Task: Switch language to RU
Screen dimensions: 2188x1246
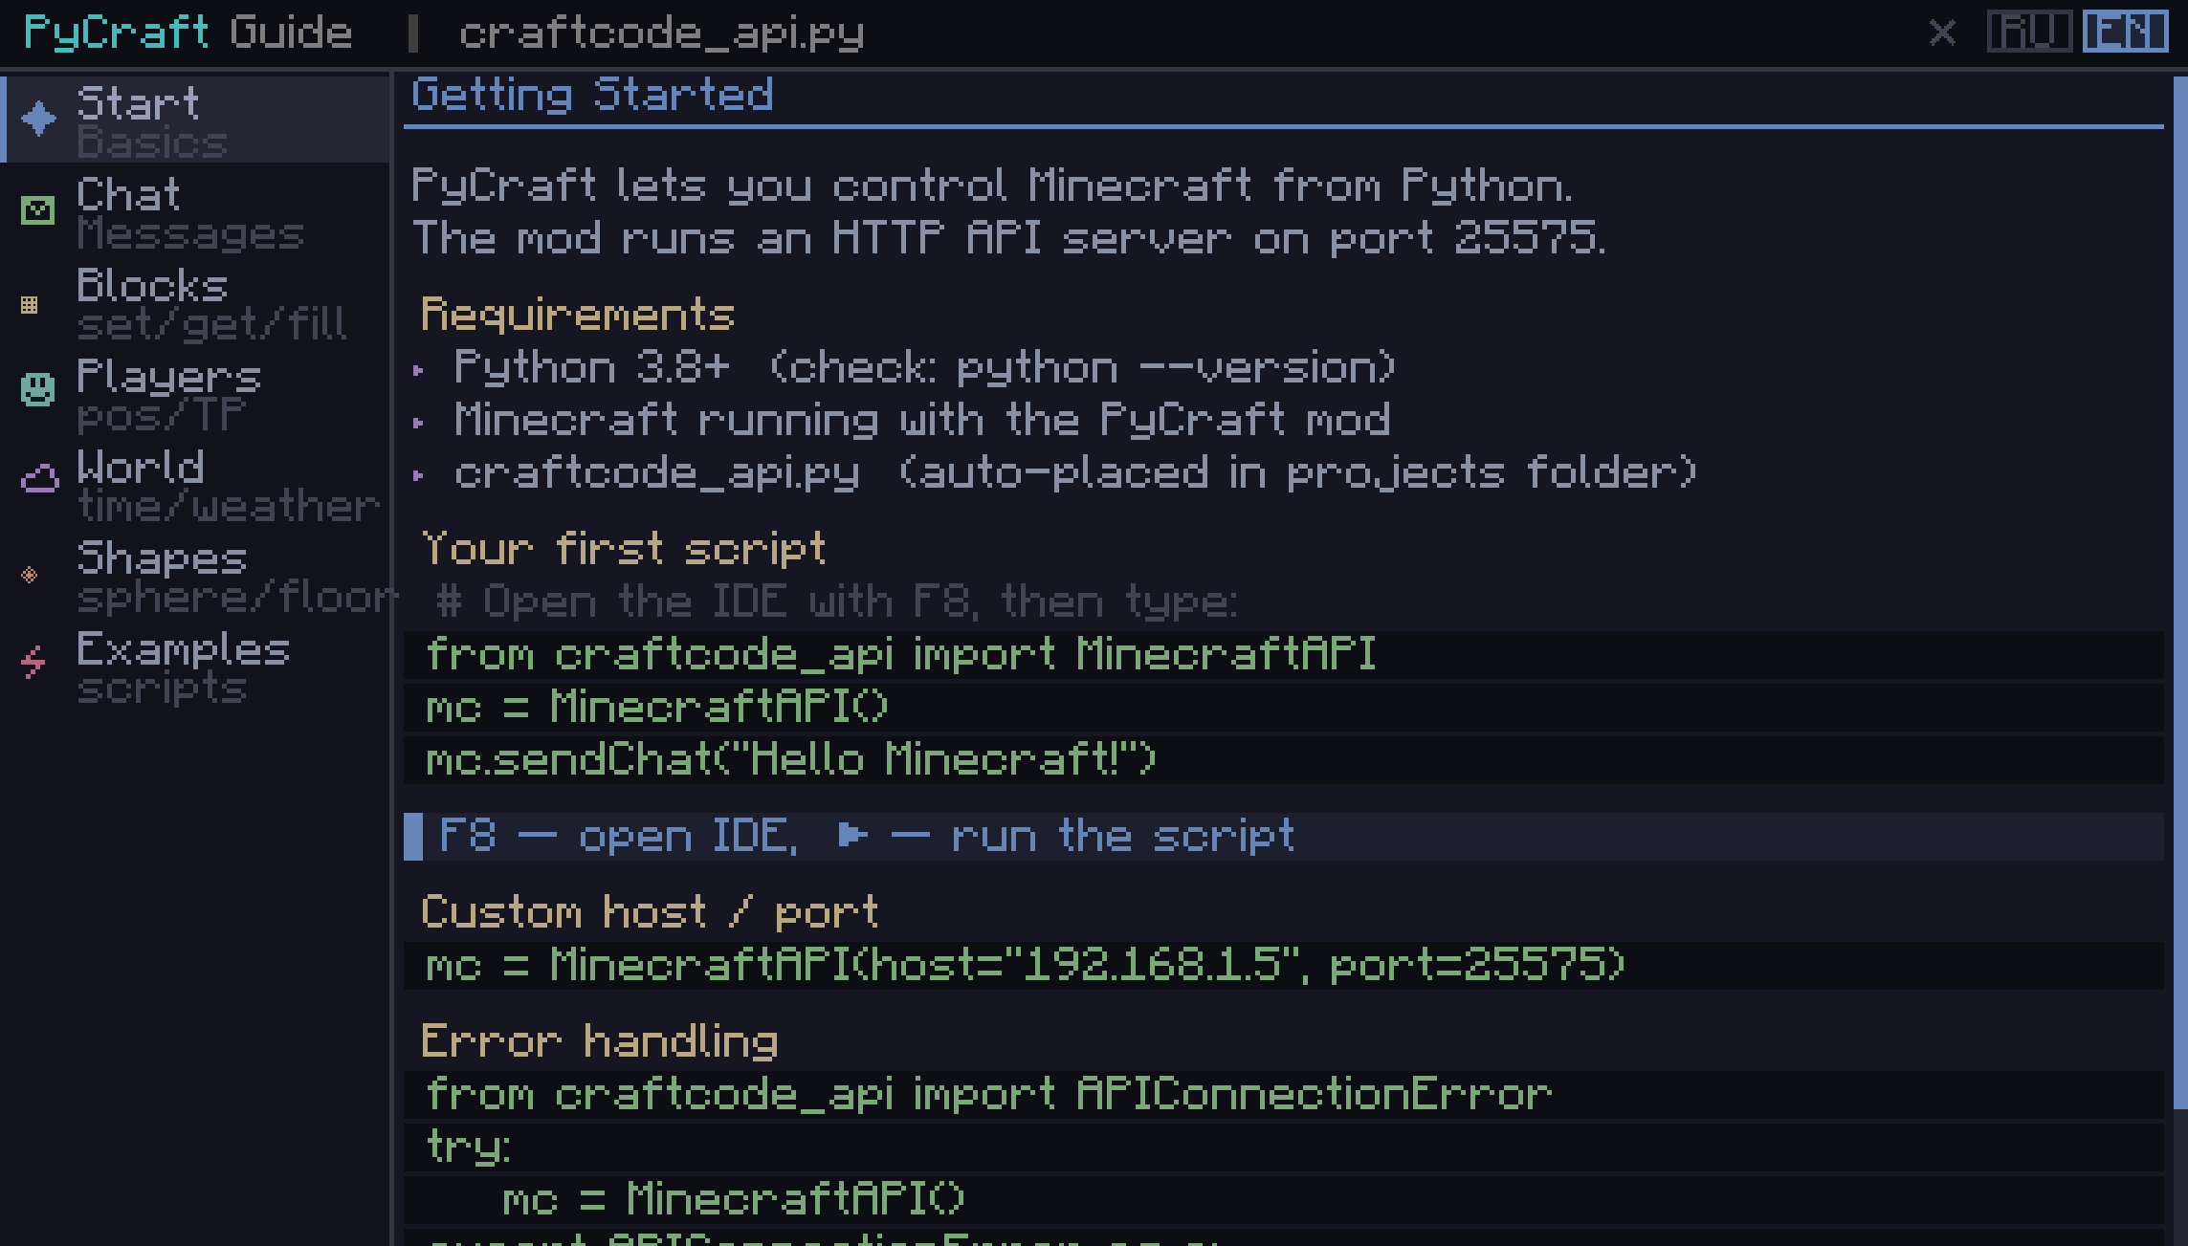Action: (x=2028, y=32)
